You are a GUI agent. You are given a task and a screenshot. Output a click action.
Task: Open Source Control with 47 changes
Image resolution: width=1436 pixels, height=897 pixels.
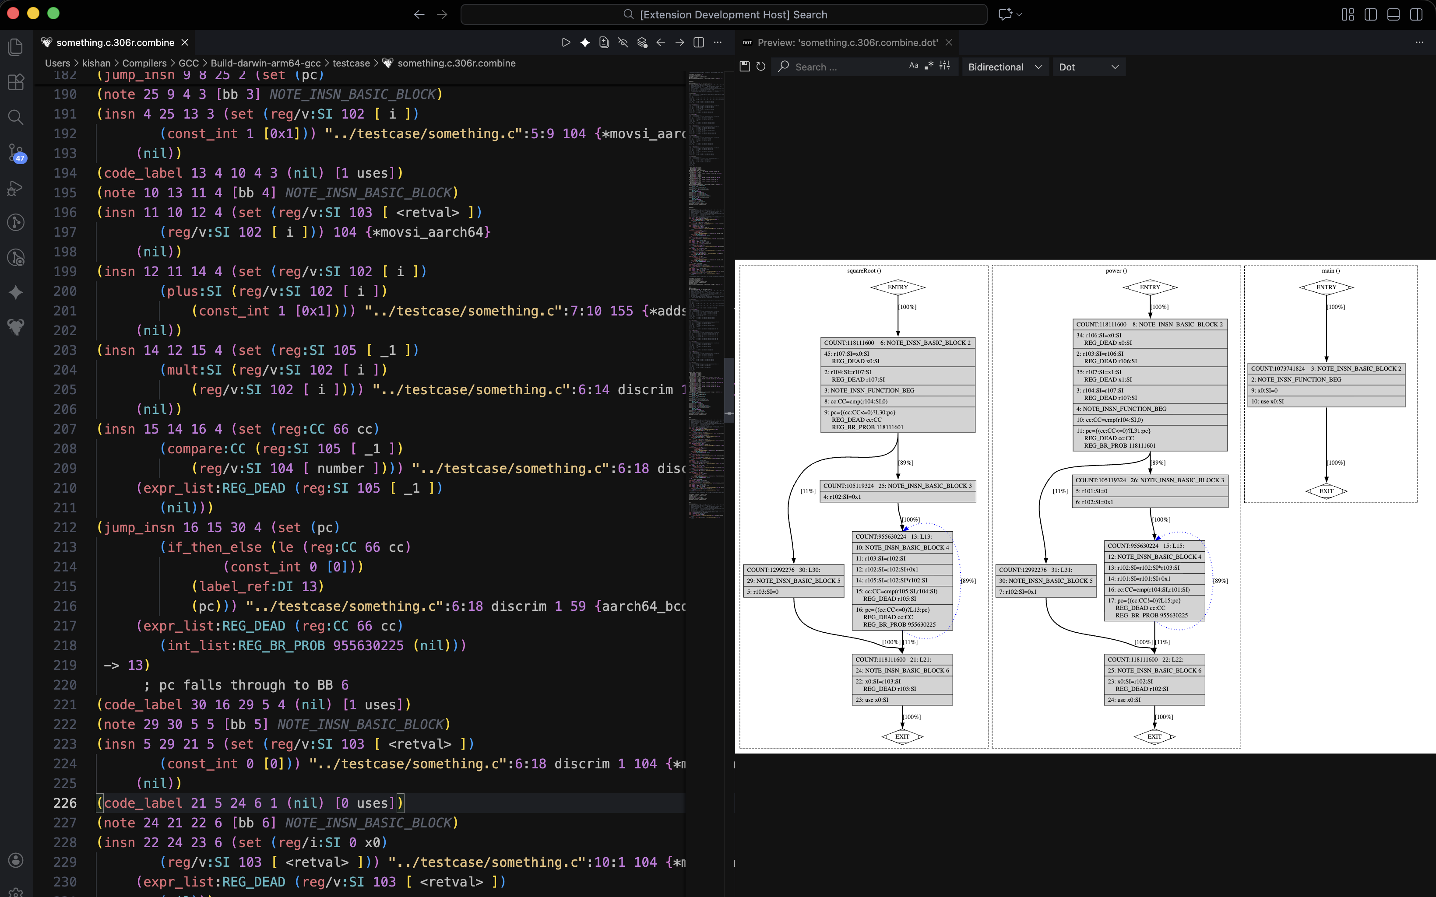[16, 152]
